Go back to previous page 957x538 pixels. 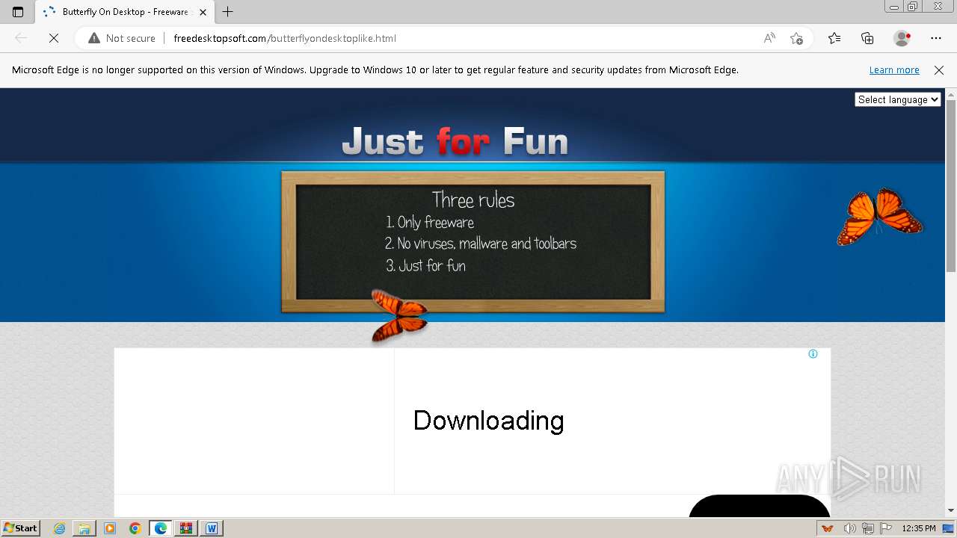coord(21,38)
